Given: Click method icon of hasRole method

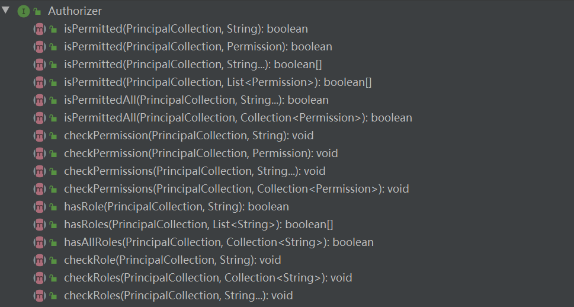Looking at the screenshot, I should point(40,206).
